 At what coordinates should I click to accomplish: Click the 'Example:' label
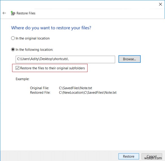(22, 79)
